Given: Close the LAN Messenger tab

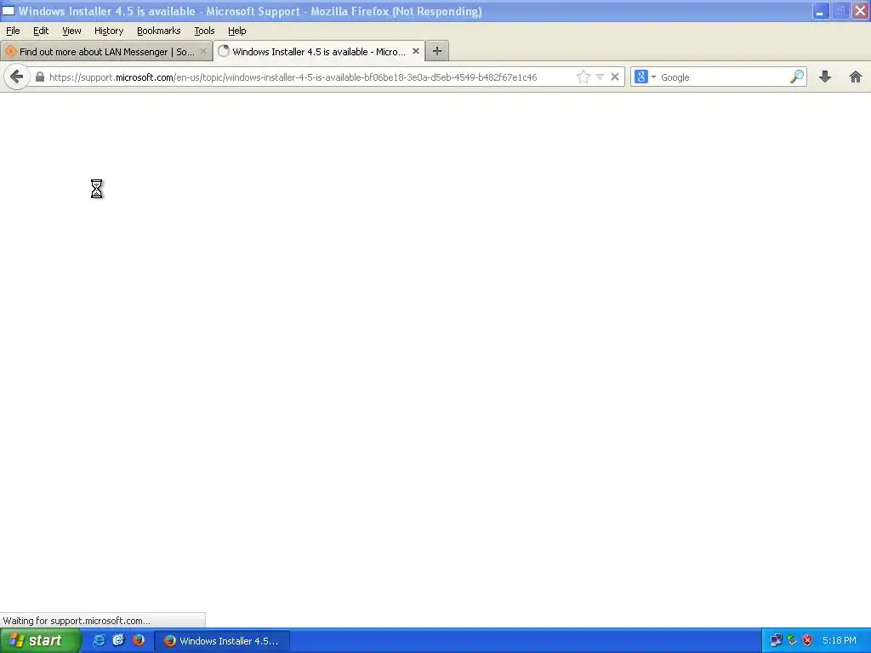Looking at the screenshot, I should 202,51.
